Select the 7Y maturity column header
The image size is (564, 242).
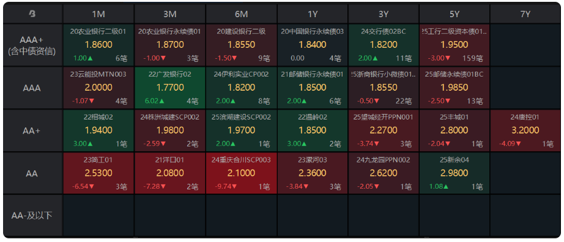(525, 14)
